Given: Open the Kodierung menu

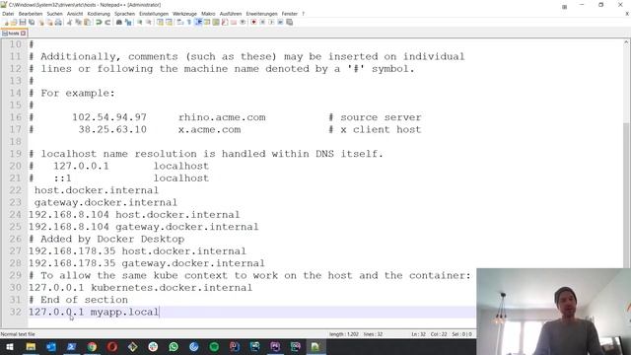Looking at the screenshot, I should 99,14.
